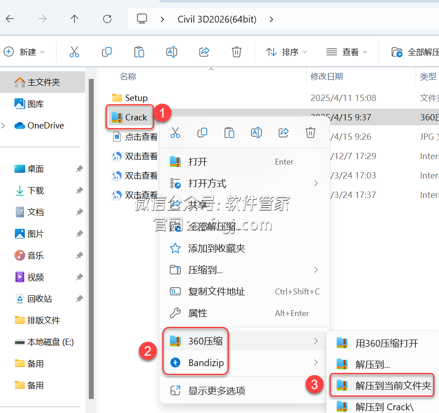
Task: Sort by 名称 column header
Action: pyautogui.click(x=128, y=76)
